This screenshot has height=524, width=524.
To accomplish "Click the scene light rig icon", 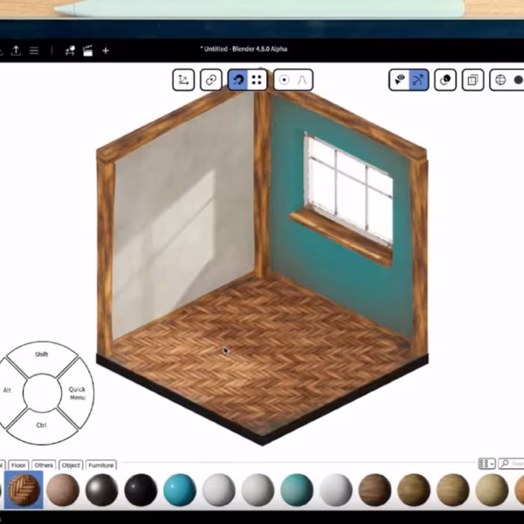I will (x=70, y=51).
